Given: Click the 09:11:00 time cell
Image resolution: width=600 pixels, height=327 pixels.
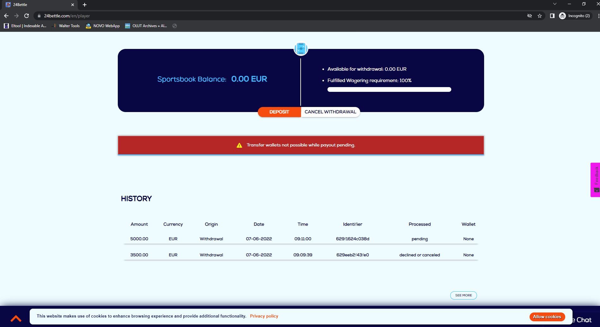Looking at the screenshot, I should tap(303, 239).
